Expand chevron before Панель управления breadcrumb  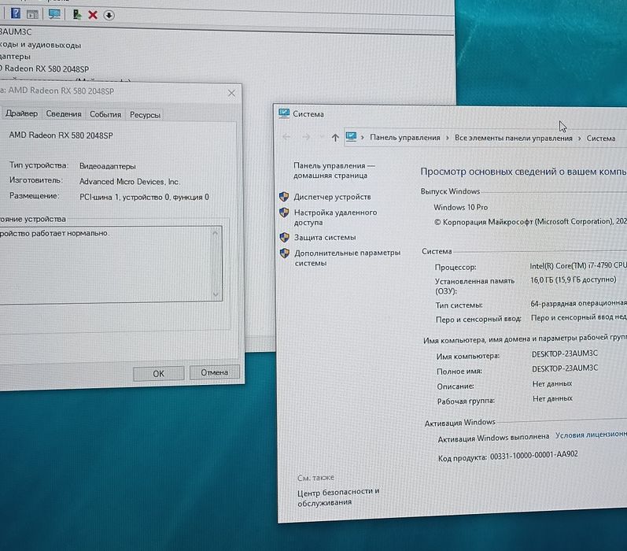click(363, 138)
